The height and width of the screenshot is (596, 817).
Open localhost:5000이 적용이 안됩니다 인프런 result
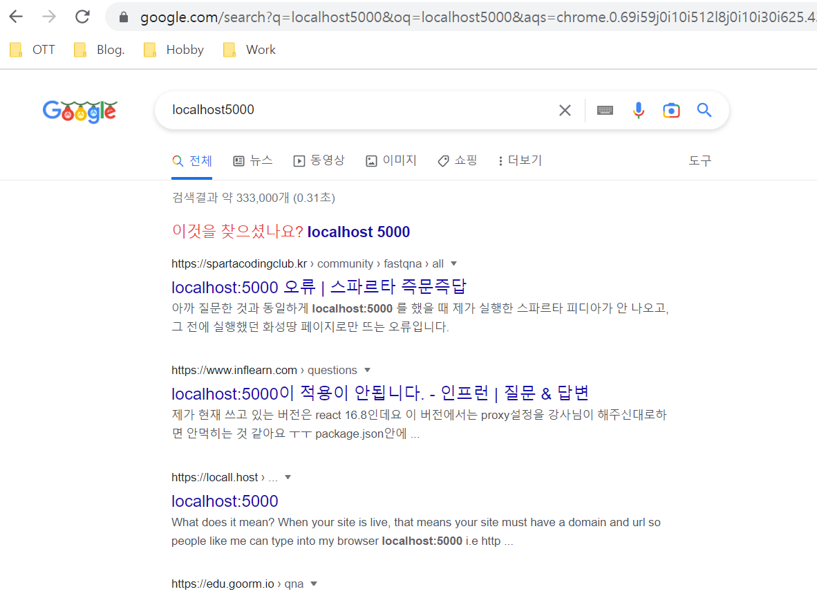380,393
